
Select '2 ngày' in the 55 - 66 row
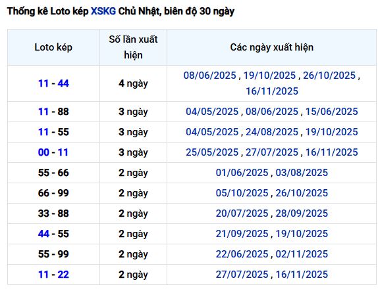[x=133, y=173]
